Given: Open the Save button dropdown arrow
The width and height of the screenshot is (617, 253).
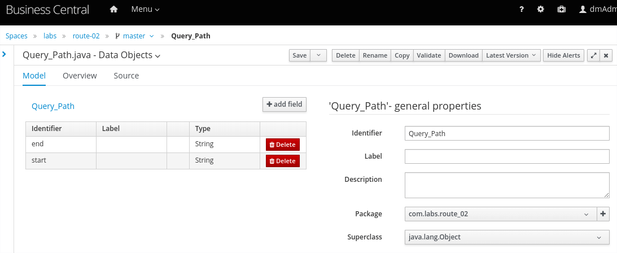Looking at the screenshot, I should [318, 55].
